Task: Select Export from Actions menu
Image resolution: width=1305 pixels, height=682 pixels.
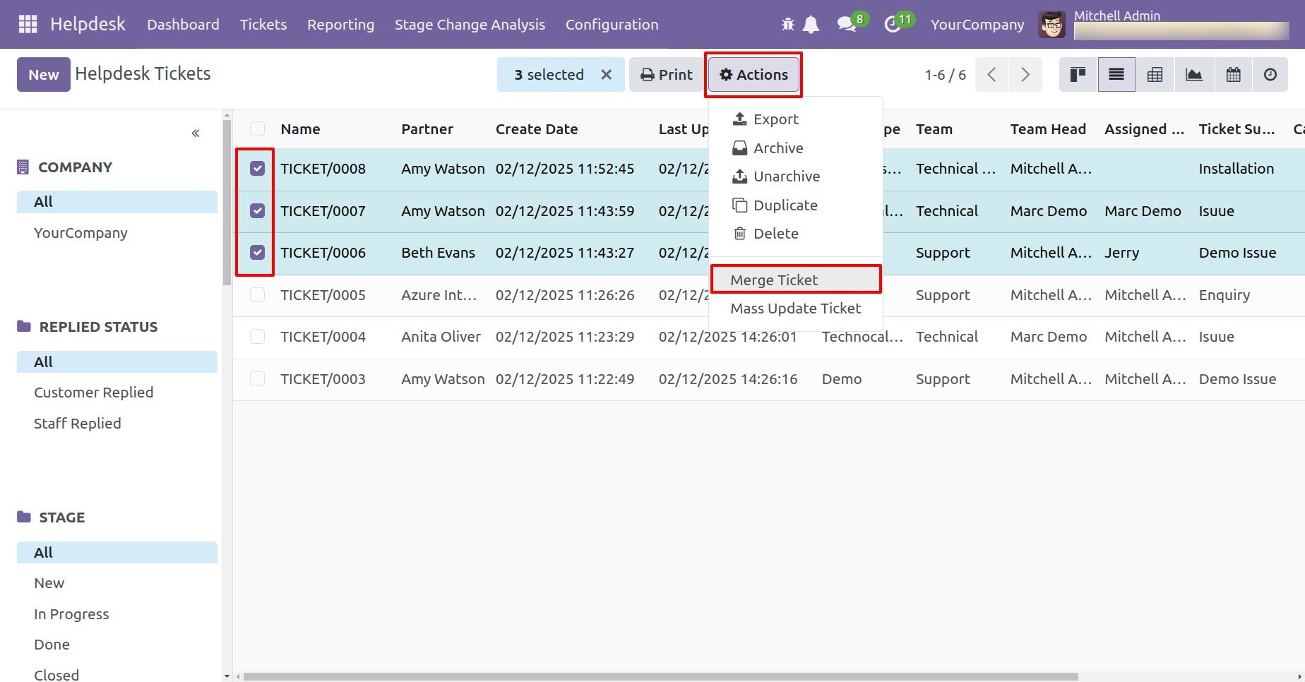Action: 796,119
